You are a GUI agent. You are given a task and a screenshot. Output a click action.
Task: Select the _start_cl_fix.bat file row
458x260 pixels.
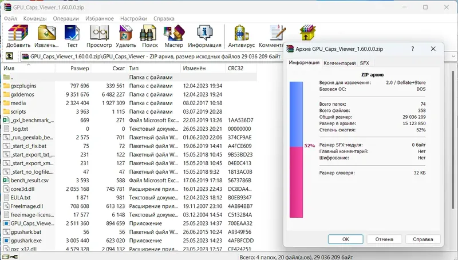point(129,146)
